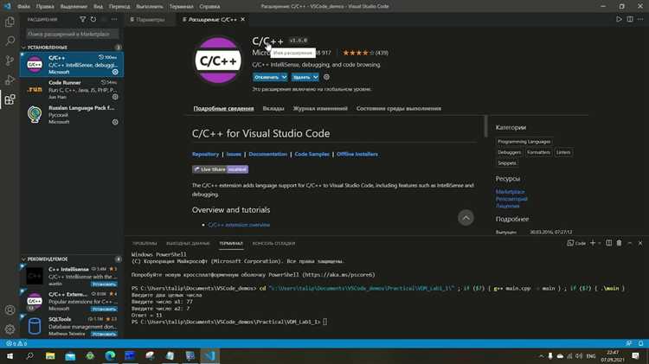Viewport: 649px width, 364px height.
Task: Kill terminal with trash icon
Action: [x=620, y=243]
